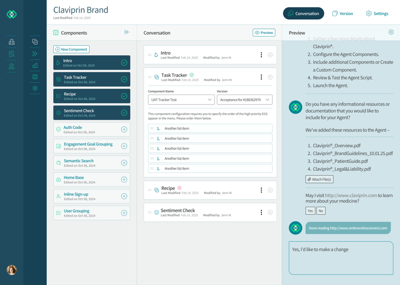Click the Preview button in Conversation header
400x285 pixels.
[x=264, y=32]
